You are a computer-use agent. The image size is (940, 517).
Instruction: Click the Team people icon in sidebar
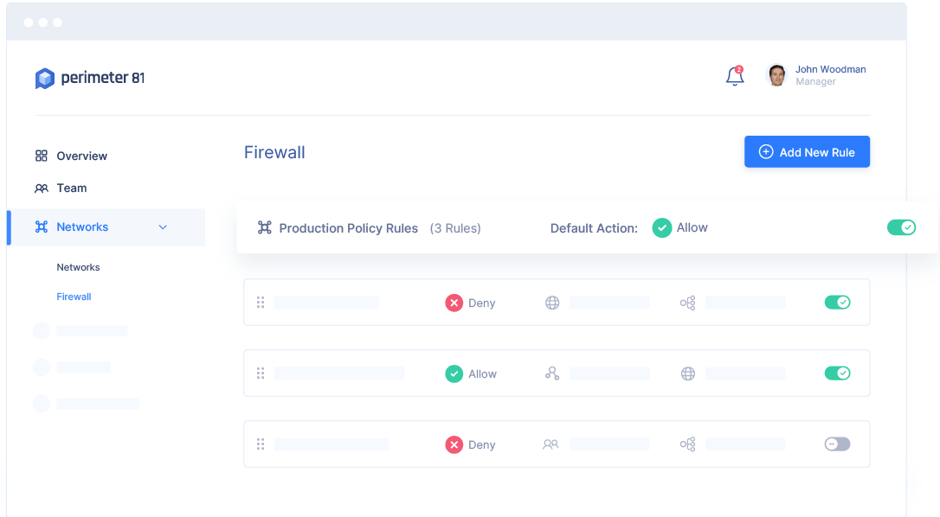[42, 188]
